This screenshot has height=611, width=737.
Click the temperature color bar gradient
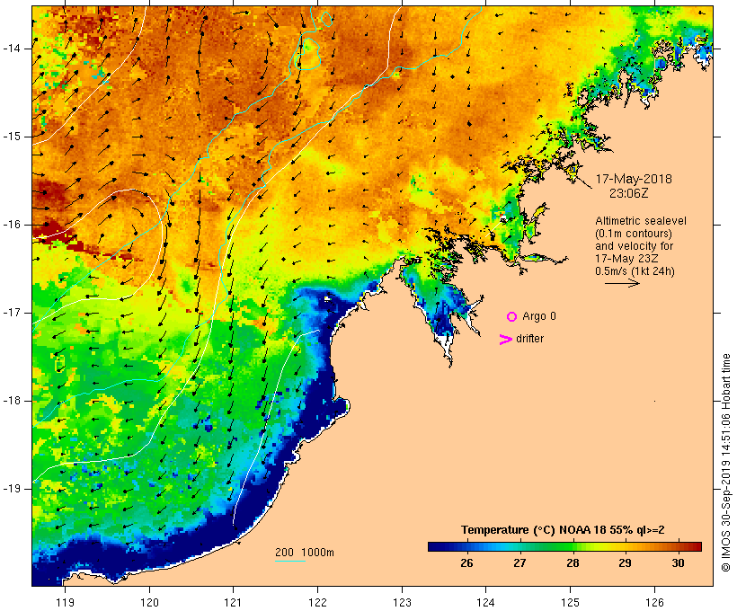(x=564, y=546)
